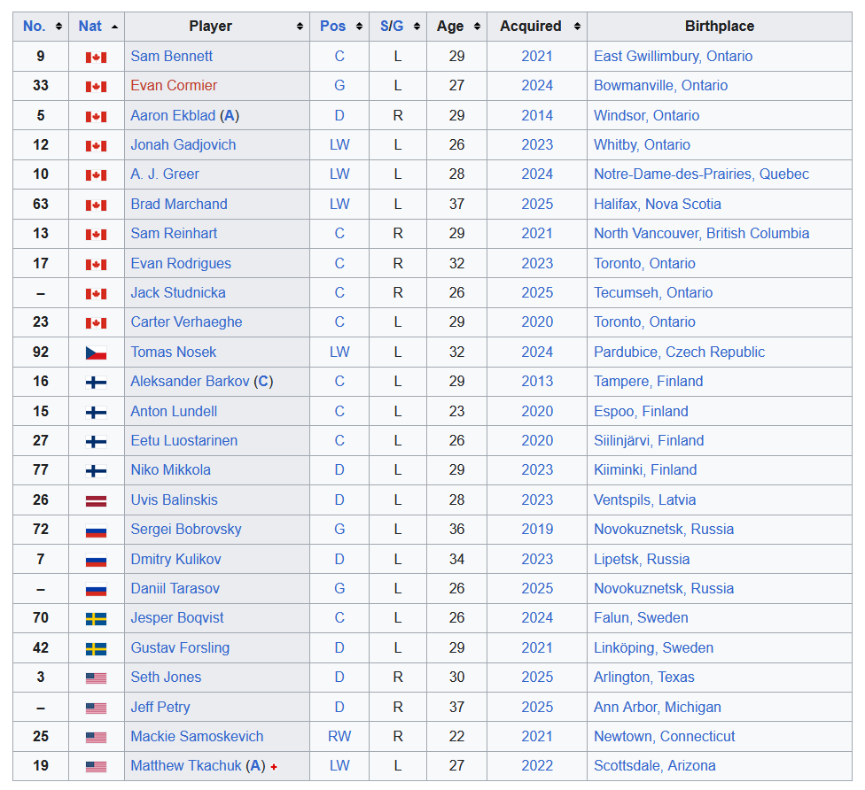Click Russia flag beside Daniil Tarasov
This screenshot has height=790, width=865.
(96, 589)
